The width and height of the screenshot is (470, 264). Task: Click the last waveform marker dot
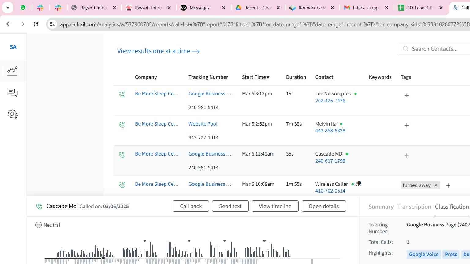(264, 241)
